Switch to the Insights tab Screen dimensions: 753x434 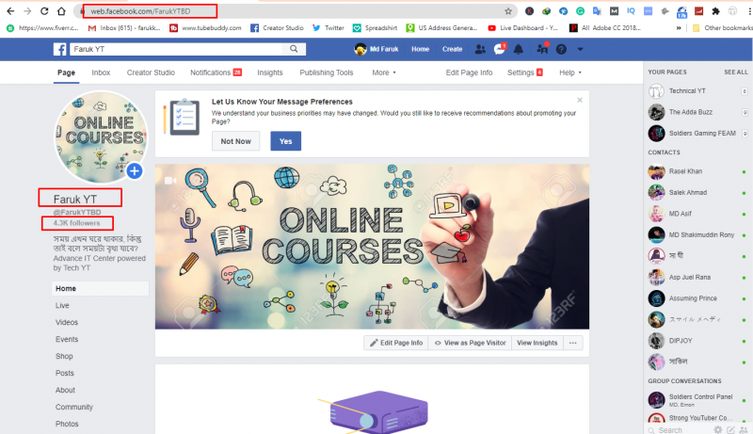(x=270, y=72)
